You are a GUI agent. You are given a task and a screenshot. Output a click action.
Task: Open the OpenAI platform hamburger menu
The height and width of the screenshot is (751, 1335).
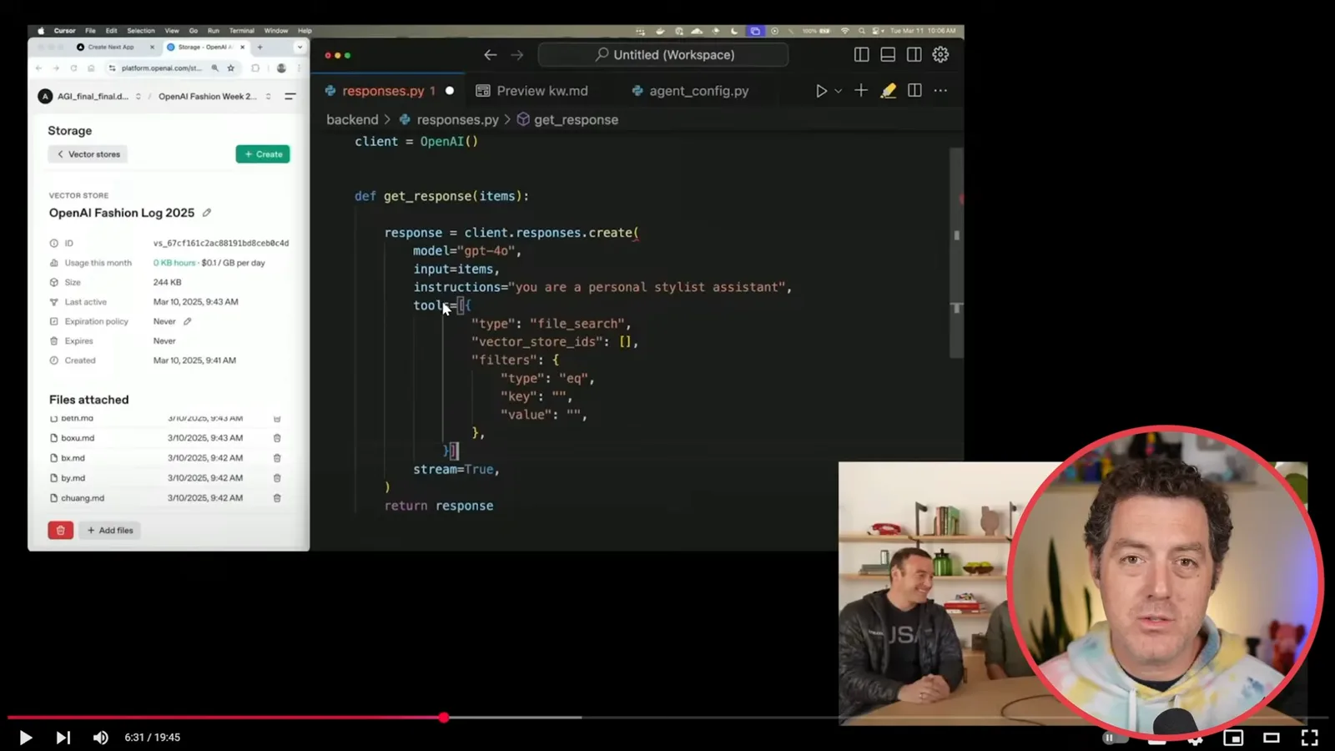[x=290, y=96]
